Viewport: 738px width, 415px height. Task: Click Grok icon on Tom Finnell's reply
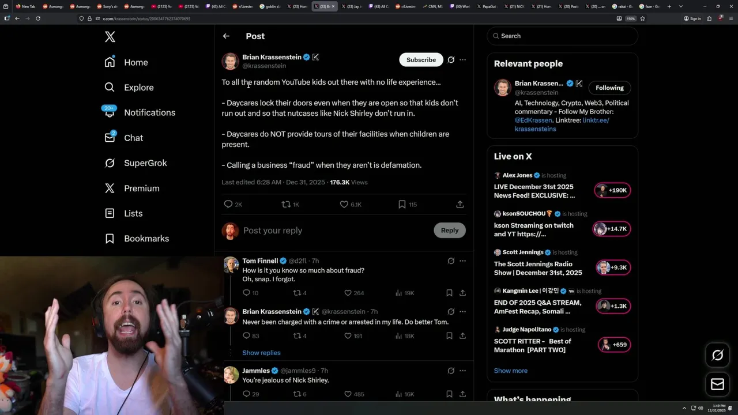click(451, 261)
